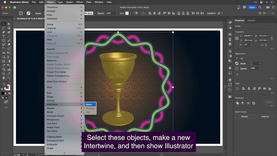Expand the Path submenu
Viewport: 277px width, 156px height.
[81, 93]
